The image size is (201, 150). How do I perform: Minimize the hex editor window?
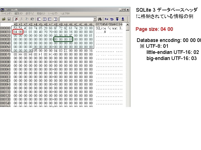[x=121, y=10]
